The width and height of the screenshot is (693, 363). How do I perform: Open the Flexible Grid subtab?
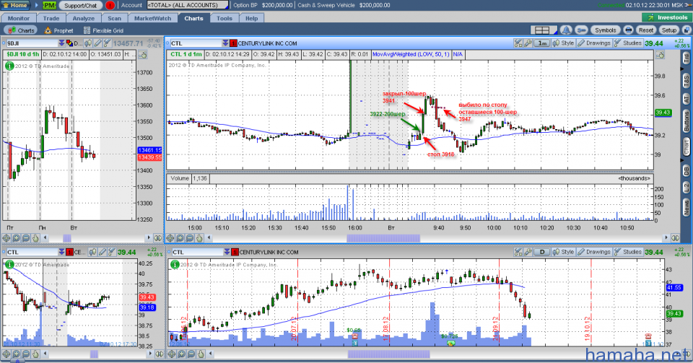pyautogui.click(x=103, y=30)
